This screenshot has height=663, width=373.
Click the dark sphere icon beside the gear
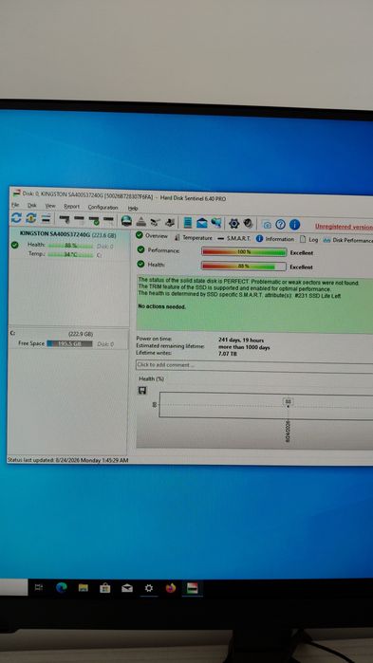249,223
